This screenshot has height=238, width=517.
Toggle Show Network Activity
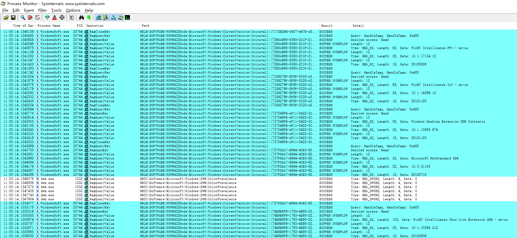tap(113, 18)
